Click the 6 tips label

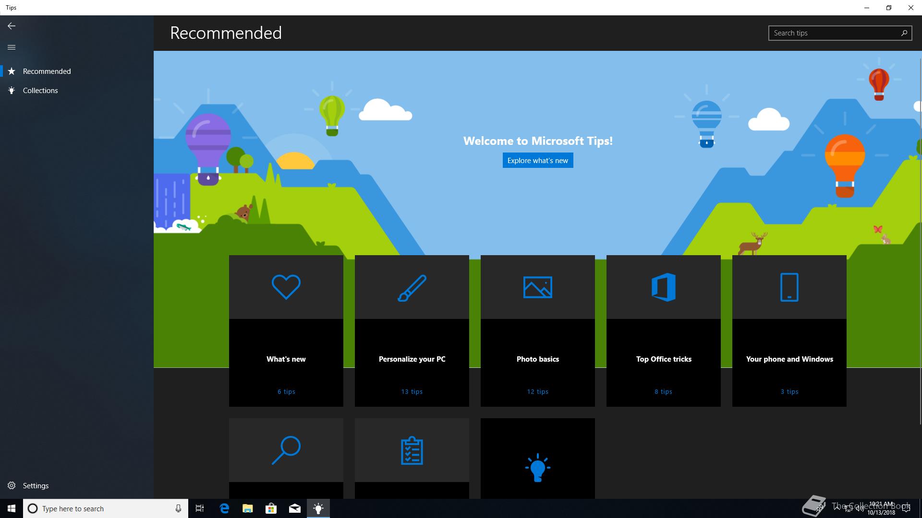(x=286, y=391)
